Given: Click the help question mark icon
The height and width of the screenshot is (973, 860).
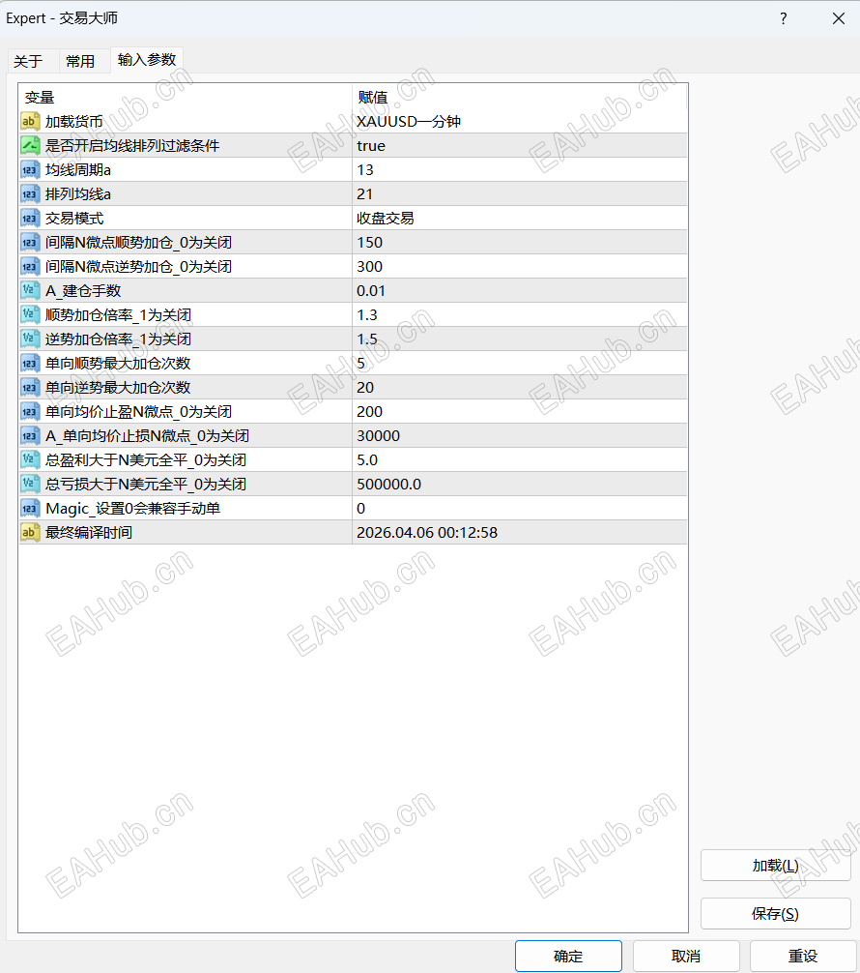Looking at the screenshot, I should pos(783,18).
